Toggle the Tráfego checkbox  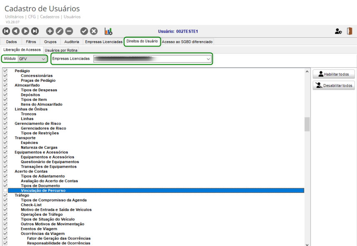[x=5, y=195]
